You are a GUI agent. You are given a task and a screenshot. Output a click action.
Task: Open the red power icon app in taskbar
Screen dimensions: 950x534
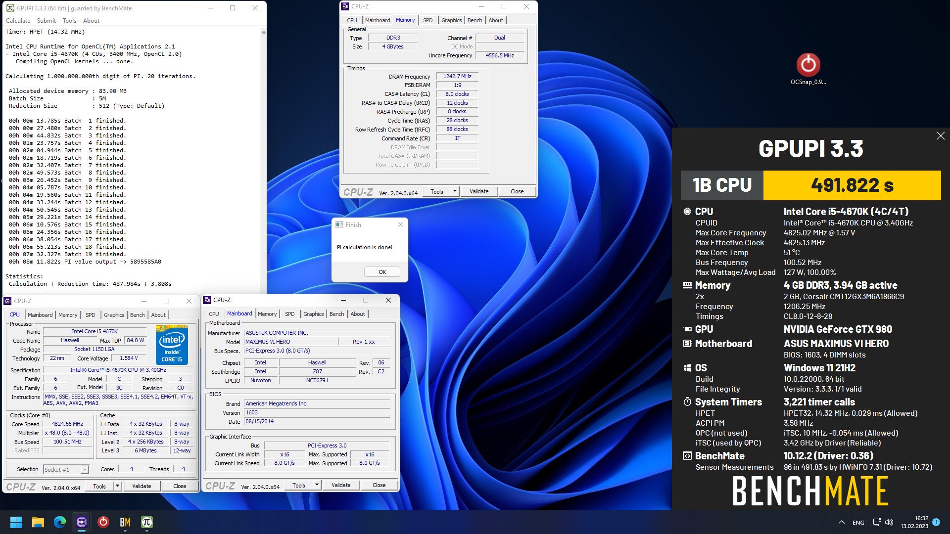[x=103, y=522]
